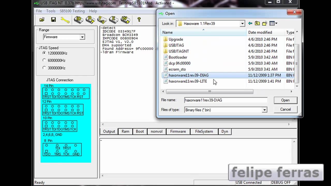
Task: Open the Tools menu
Action: point(51,11)
